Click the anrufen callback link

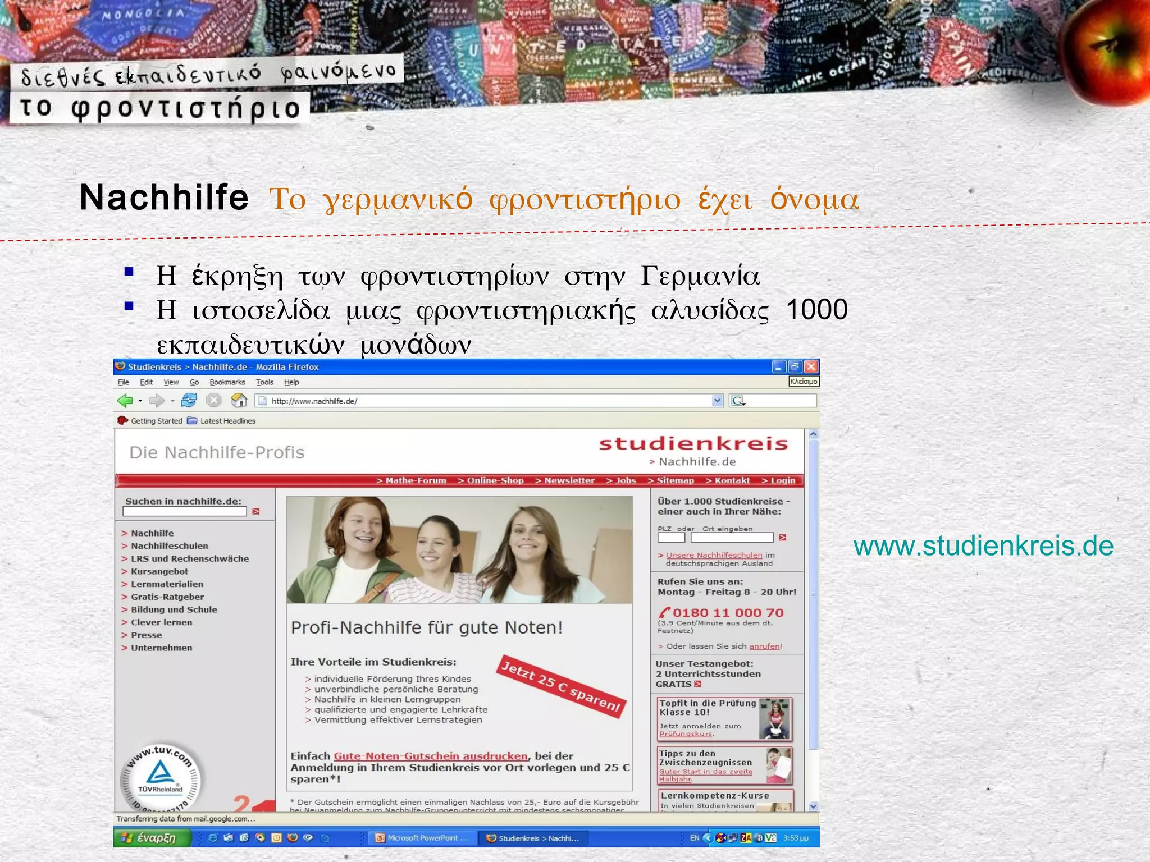tap(764, 646)
